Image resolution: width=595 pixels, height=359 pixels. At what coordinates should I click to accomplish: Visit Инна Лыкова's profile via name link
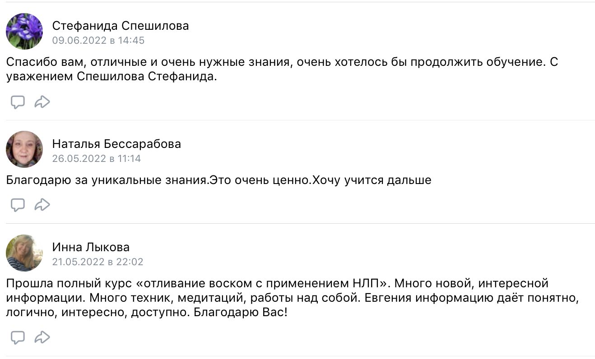click(x=91, y=247)
